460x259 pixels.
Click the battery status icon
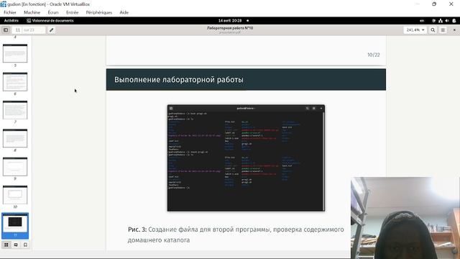point(454,21)
